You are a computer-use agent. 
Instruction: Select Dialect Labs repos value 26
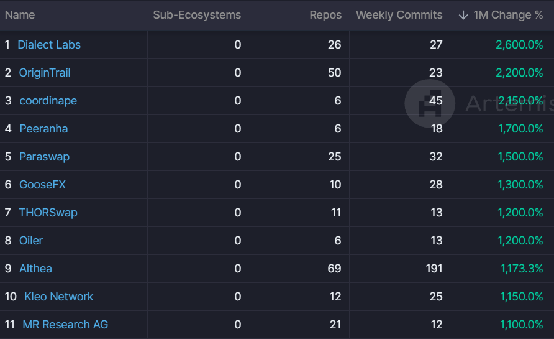[x=334, y=45]
